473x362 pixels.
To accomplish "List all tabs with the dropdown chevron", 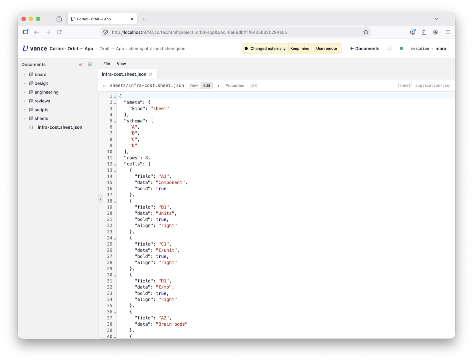I will (436, 19).
